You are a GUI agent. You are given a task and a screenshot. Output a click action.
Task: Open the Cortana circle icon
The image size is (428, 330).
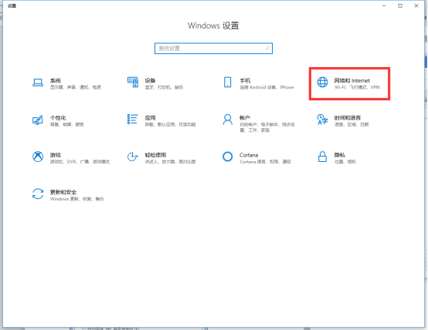pos(228,157)
